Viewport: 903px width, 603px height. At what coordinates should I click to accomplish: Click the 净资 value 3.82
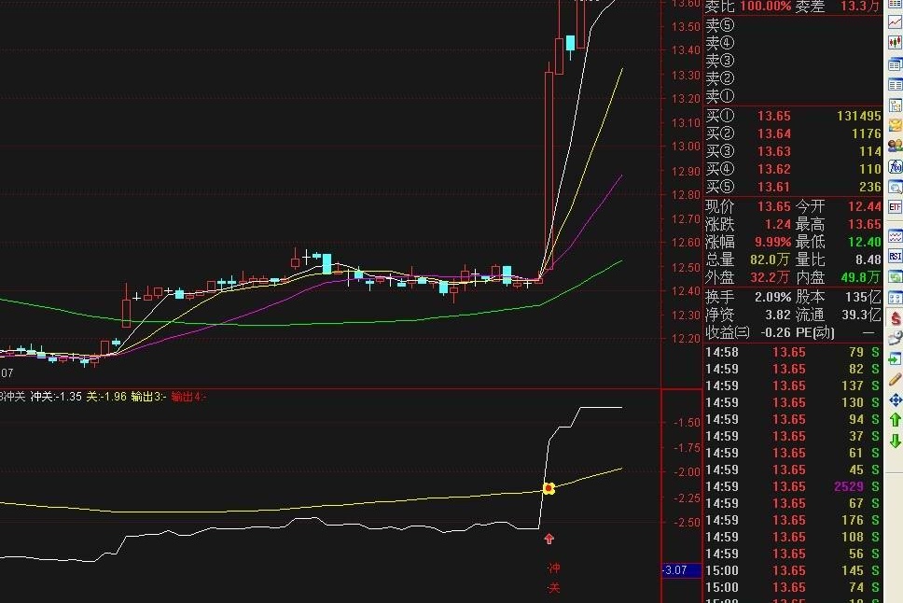tap(778, 315)
